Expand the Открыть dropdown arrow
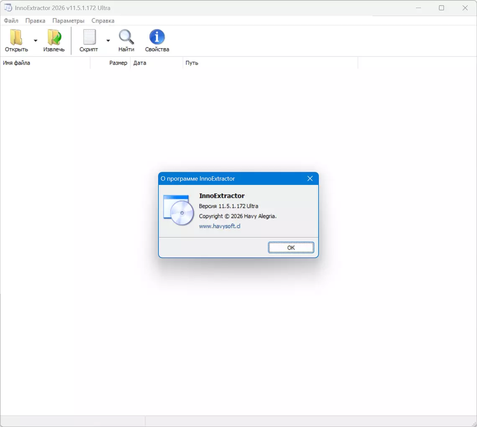Image resolution: width=477 pixels, height=427 pixels. [x=36, y=41]
